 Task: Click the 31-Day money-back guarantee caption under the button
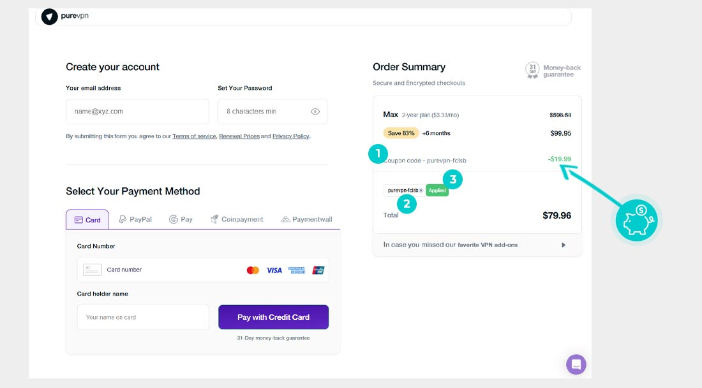click(x=273, y=338)
